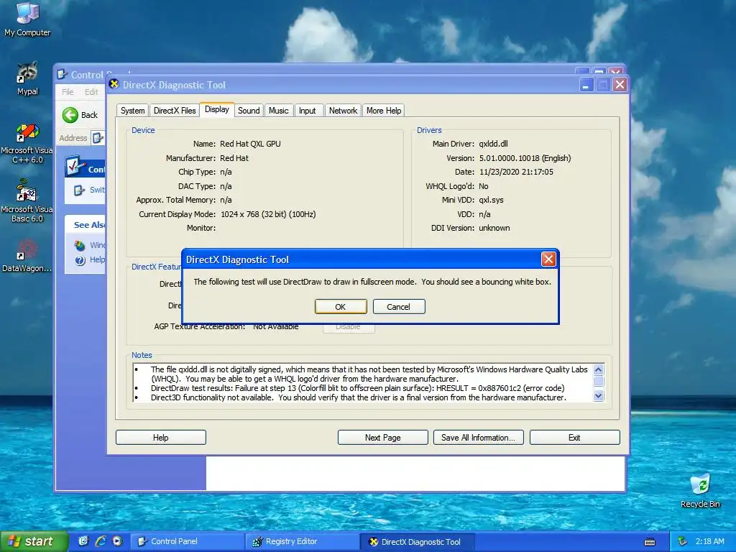
Task: Click DirectX Diagnostic Tool taskbar button
Action: click(x=418, y=542)
